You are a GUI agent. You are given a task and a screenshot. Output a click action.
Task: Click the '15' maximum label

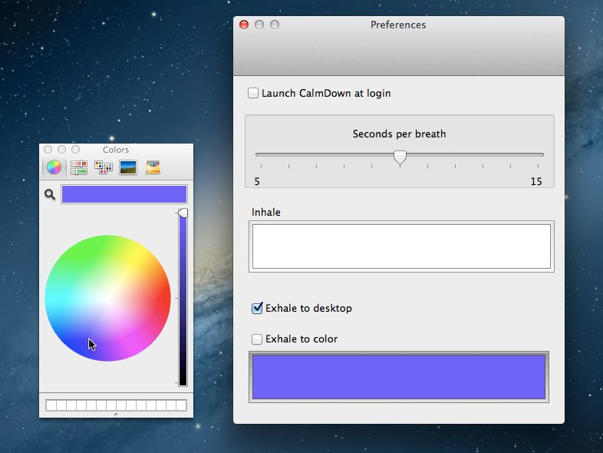point(536,181)
